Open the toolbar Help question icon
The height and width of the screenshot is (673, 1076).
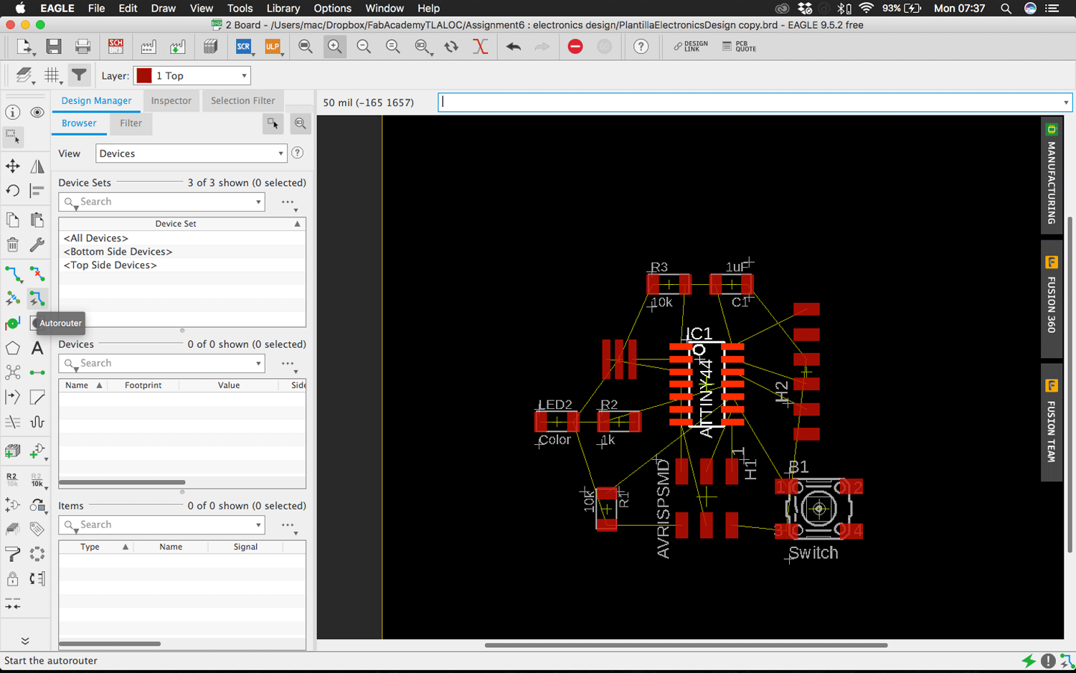click(641, 47)
